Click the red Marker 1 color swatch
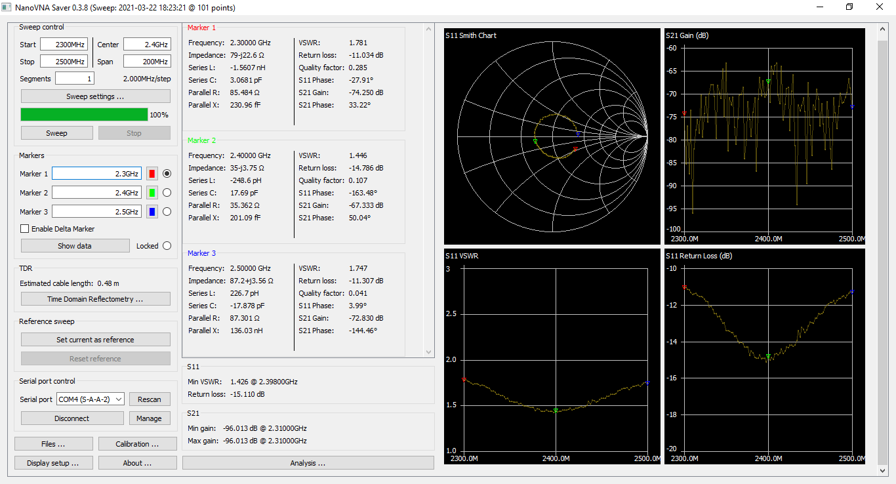Image resolution: width=896 pixels, height=484 pixels. coord(152,174)
